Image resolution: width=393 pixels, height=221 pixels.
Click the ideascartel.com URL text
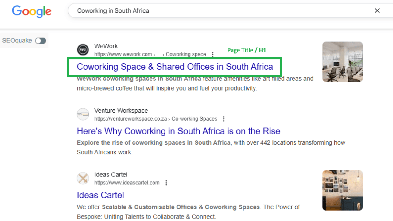click(x=127, y=183)
